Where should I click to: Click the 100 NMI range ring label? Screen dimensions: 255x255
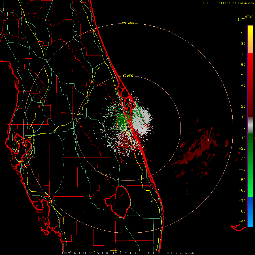[x=128, y=24]
